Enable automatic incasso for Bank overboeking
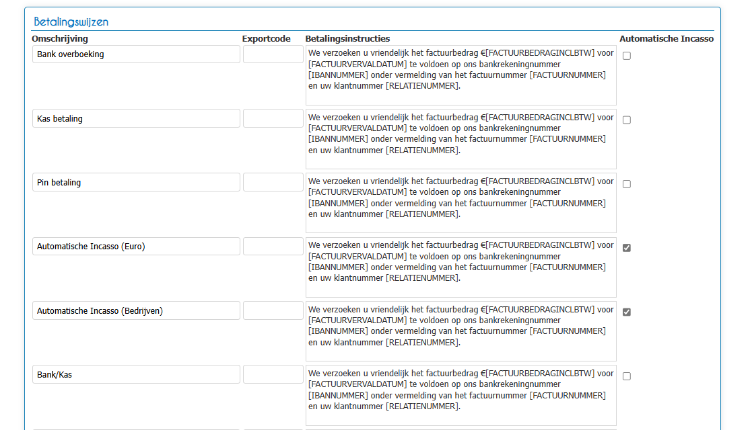Screen dimensions: 752x430 (x=626, y=56)
